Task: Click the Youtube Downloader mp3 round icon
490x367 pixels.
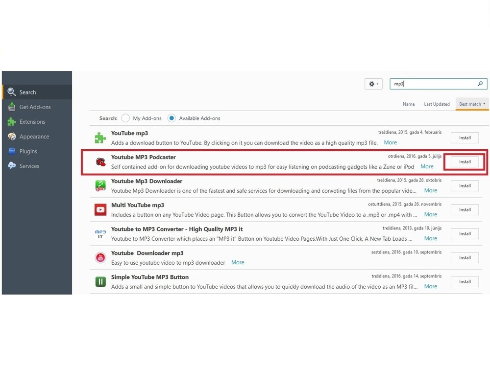Action: [100, 258]
